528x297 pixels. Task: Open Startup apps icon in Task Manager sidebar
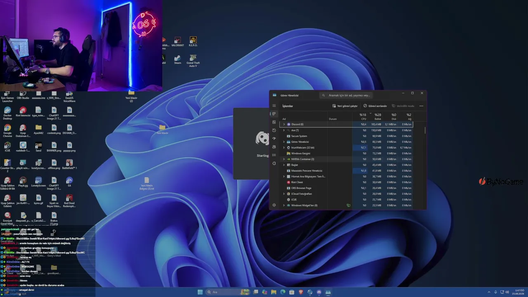pyautogui.click(x=274, y=139)
